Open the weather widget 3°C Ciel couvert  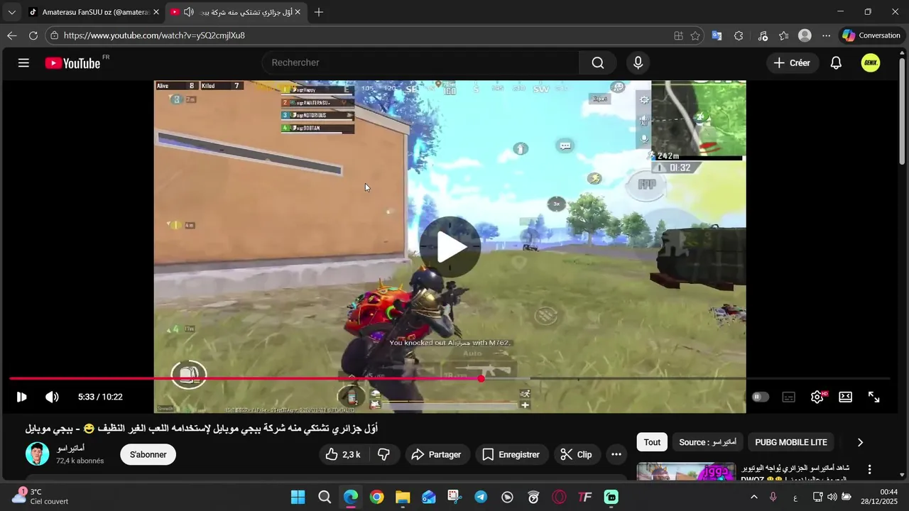point(40,497)
